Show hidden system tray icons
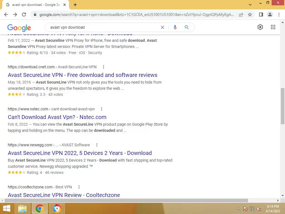The width and height of the screenshot is (285, 214). pos(239,209)
